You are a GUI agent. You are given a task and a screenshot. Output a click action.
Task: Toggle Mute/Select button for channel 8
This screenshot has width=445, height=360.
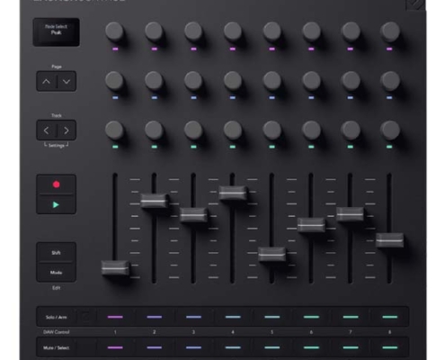pos(389,347)
